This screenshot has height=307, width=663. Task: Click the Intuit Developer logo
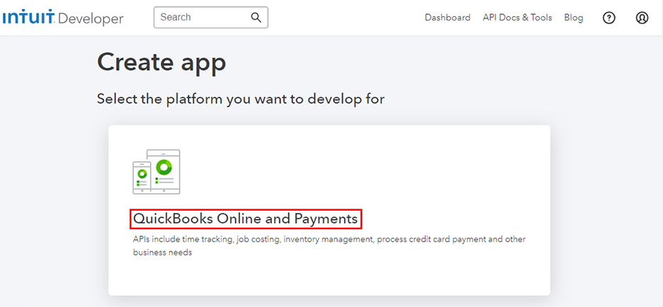point(63,18)
